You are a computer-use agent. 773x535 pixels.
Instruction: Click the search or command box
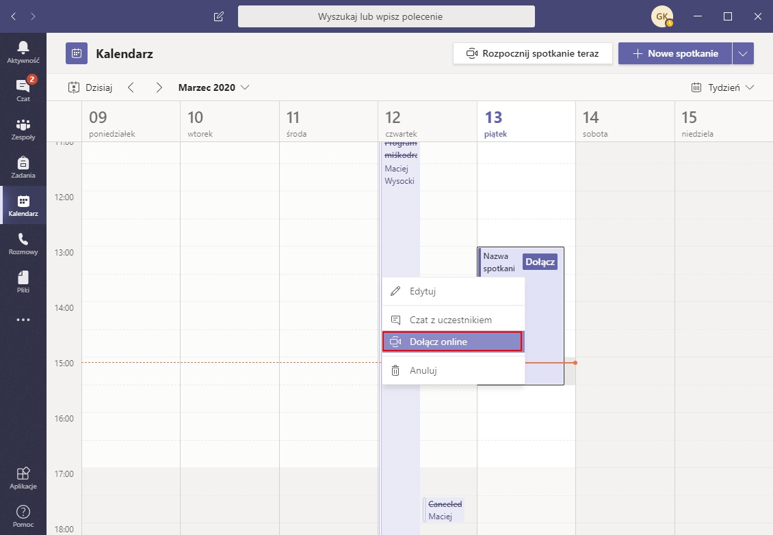[x=386, y=16]
